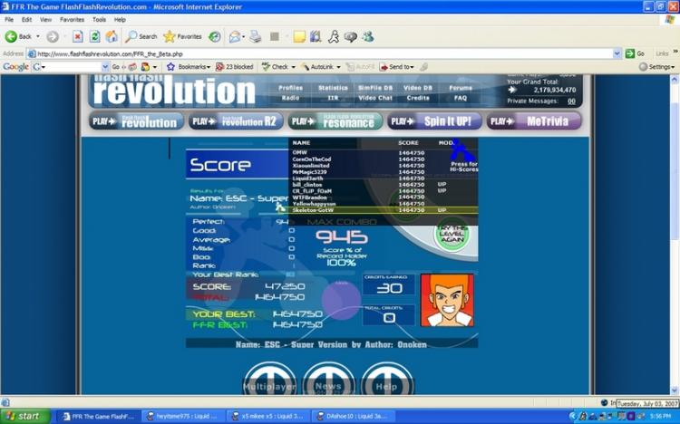Open the Mail envelope icon

pyautogui.click(x=234, y=37)
